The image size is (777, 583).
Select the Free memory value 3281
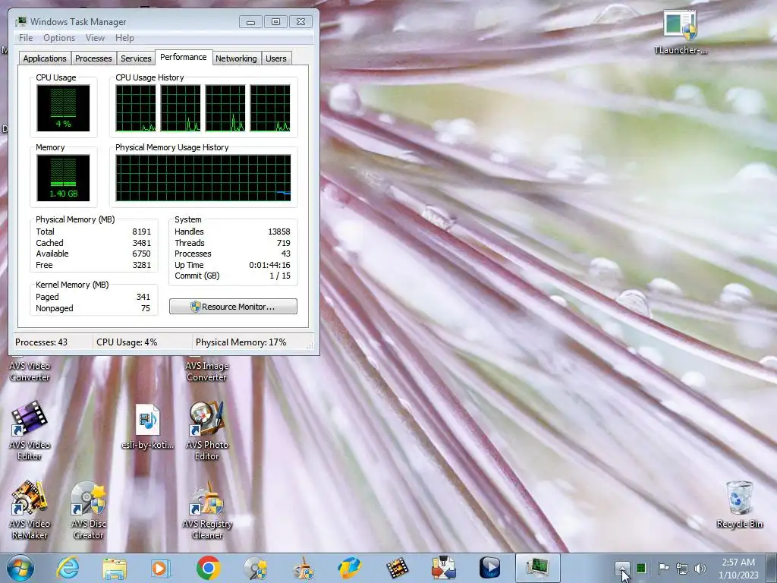[141, 265]
